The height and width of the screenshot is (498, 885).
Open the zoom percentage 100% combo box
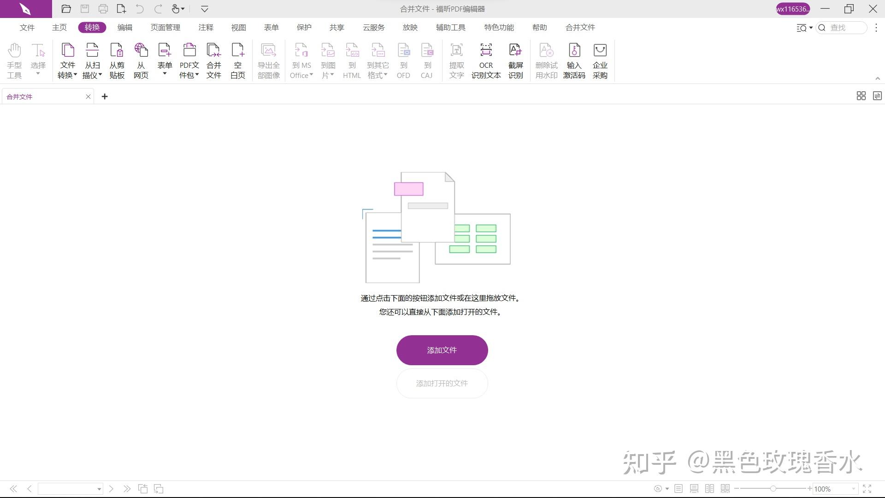(x=835, y=489)
